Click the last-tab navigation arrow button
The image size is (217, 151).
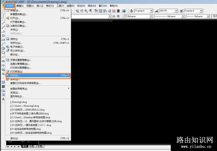tap(18, 146)
